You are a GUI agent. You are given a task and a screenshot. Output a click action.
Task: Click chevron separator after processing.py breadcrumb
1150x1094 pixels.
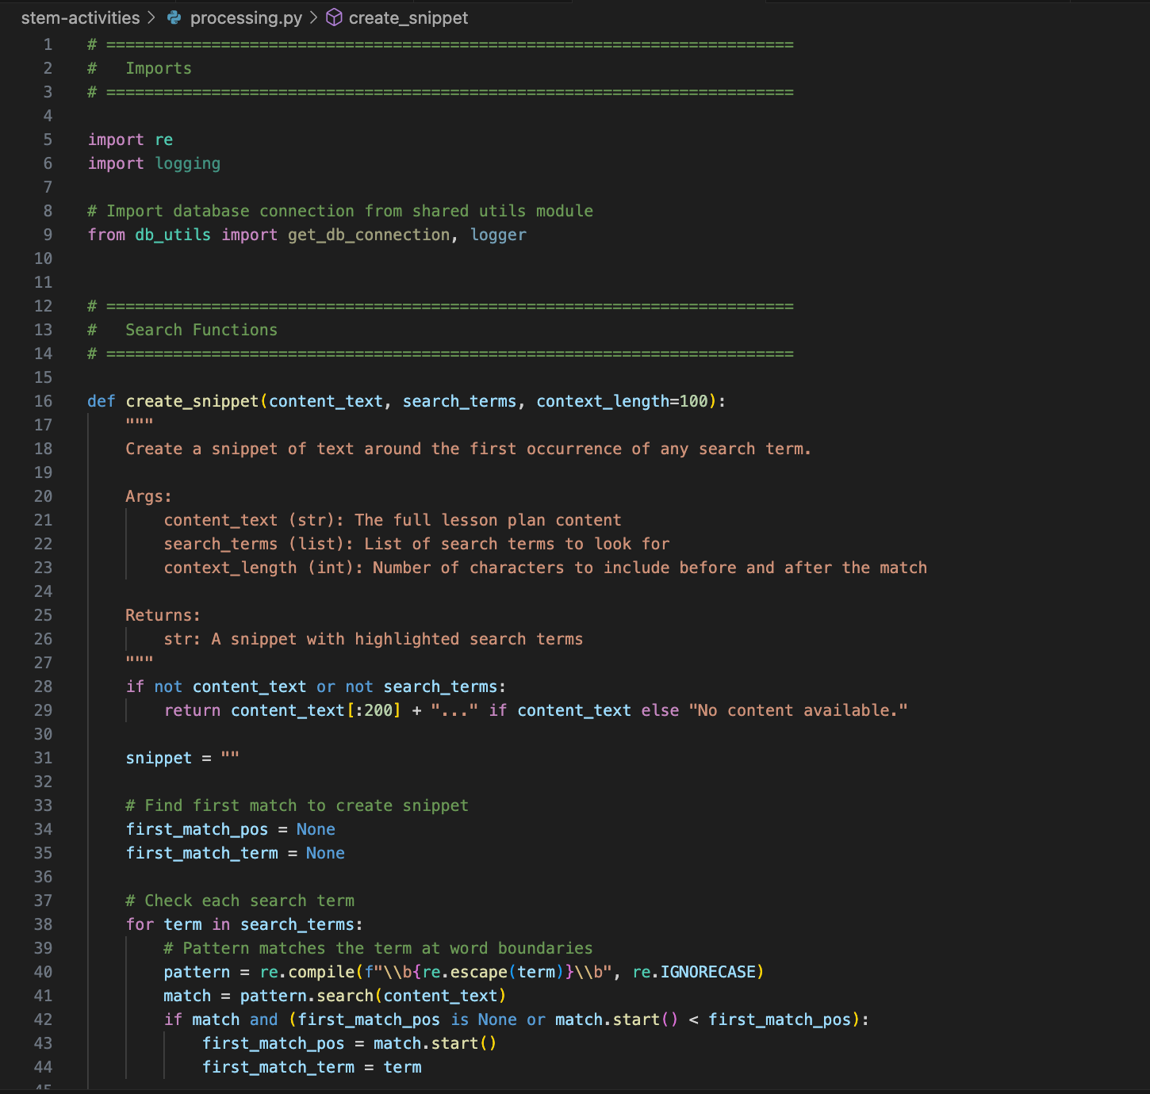tap(314, 17)
